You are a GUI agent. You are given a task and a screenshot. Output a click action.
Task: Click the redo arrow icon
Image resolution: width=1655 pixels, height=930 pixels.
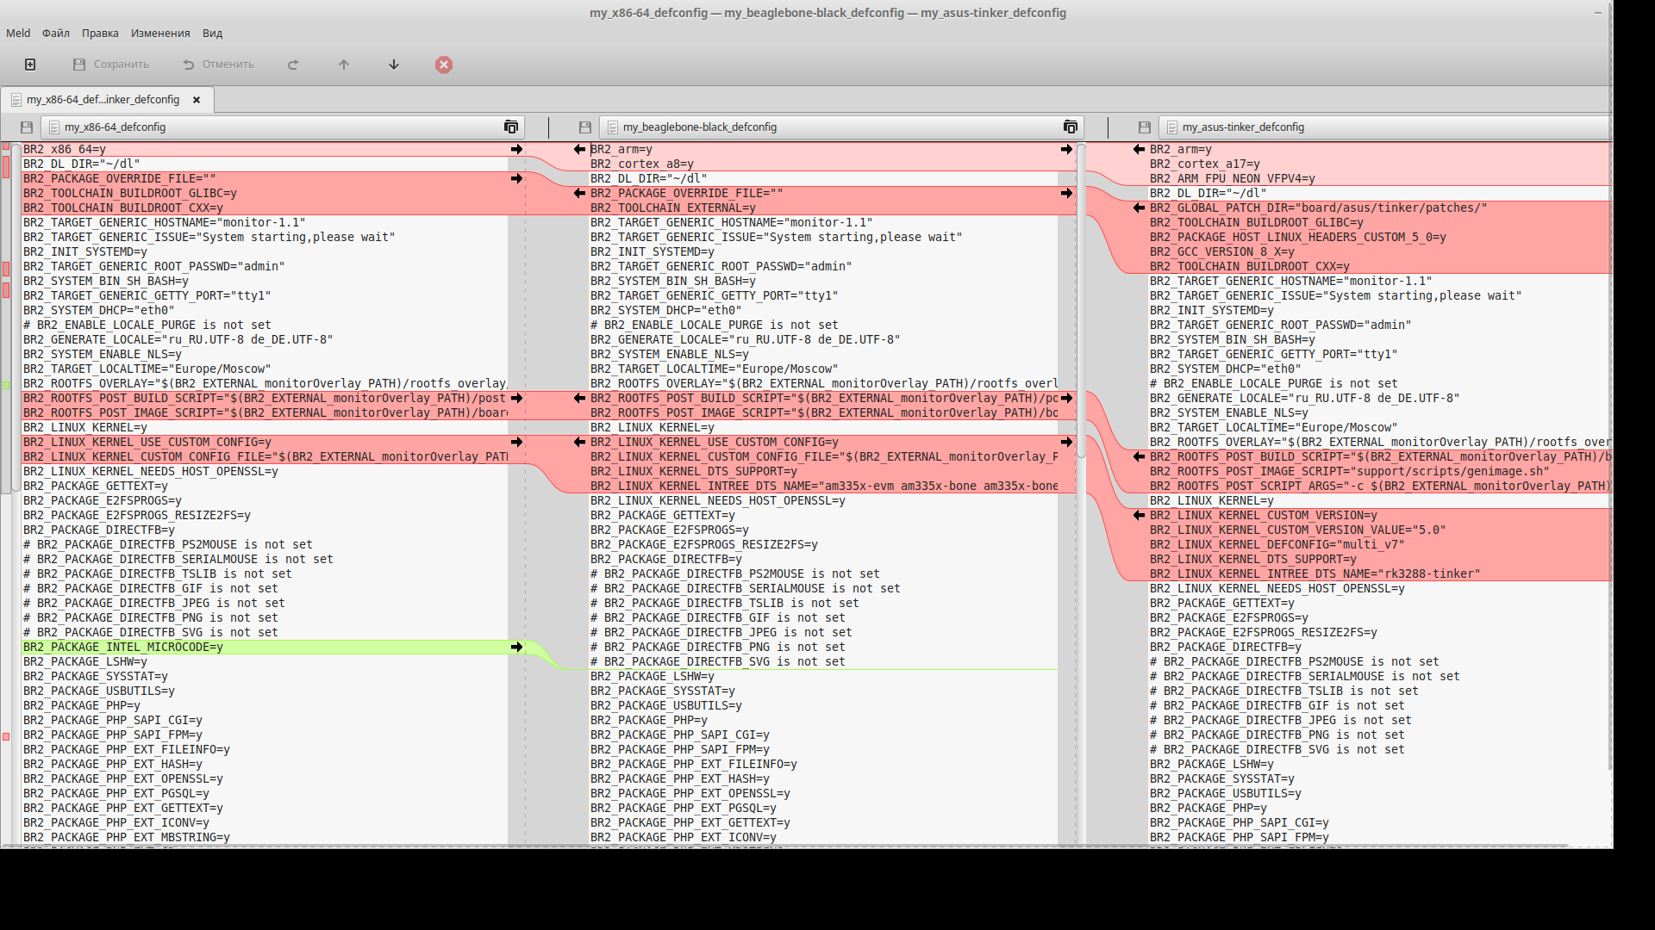coord(293,65)
